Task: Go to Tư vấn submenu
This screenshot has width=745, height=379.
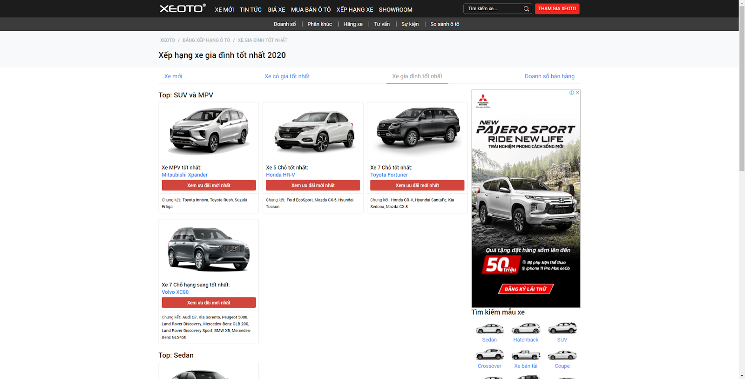Action: (382, 24)
